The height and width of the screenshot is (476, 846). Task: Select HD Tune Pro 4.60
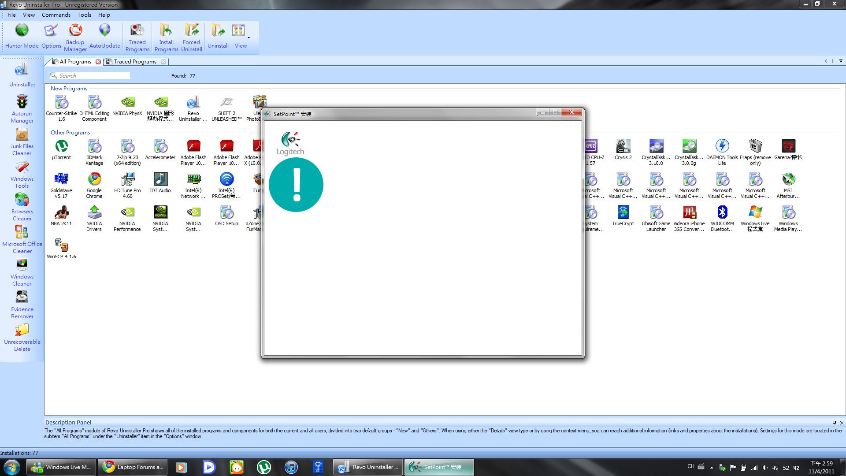pos(127,186)
